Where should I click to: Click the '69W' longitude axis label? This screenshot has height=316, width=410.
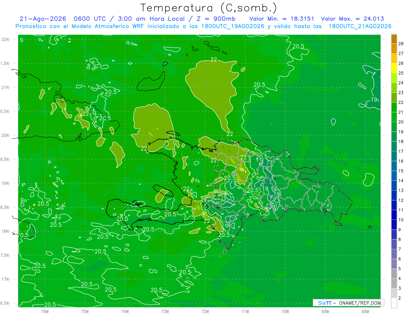(325, 311)
